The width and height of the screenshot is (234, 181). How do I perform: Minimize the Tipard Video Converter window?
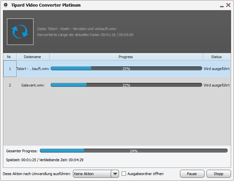pos(222,6)
